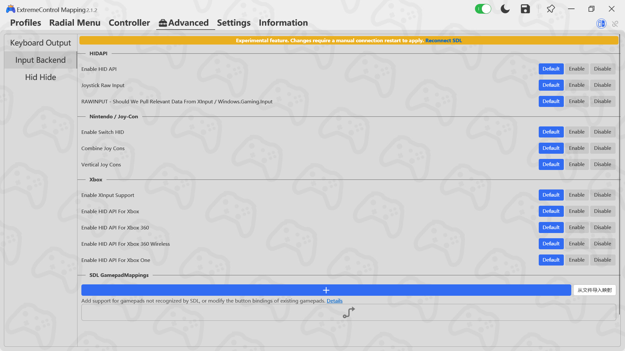Disable XInput Support
This screenshot has height=351, width=625.
(602, 195)
